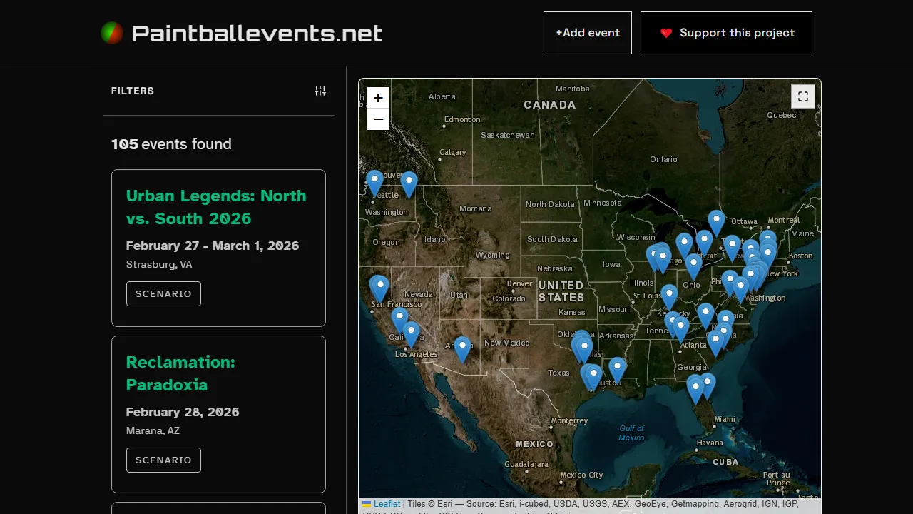Click the paintball splat logo
This screenshot has width=913, height=514.
pyautogui.click(x=112, y=32)
